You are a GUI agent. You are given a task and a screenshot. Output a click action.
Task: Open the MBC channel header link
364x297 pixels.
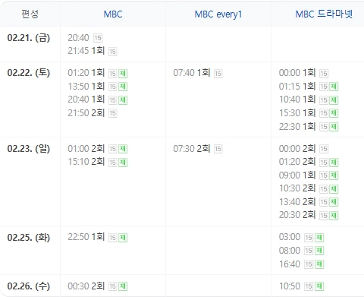click(113, 14)
